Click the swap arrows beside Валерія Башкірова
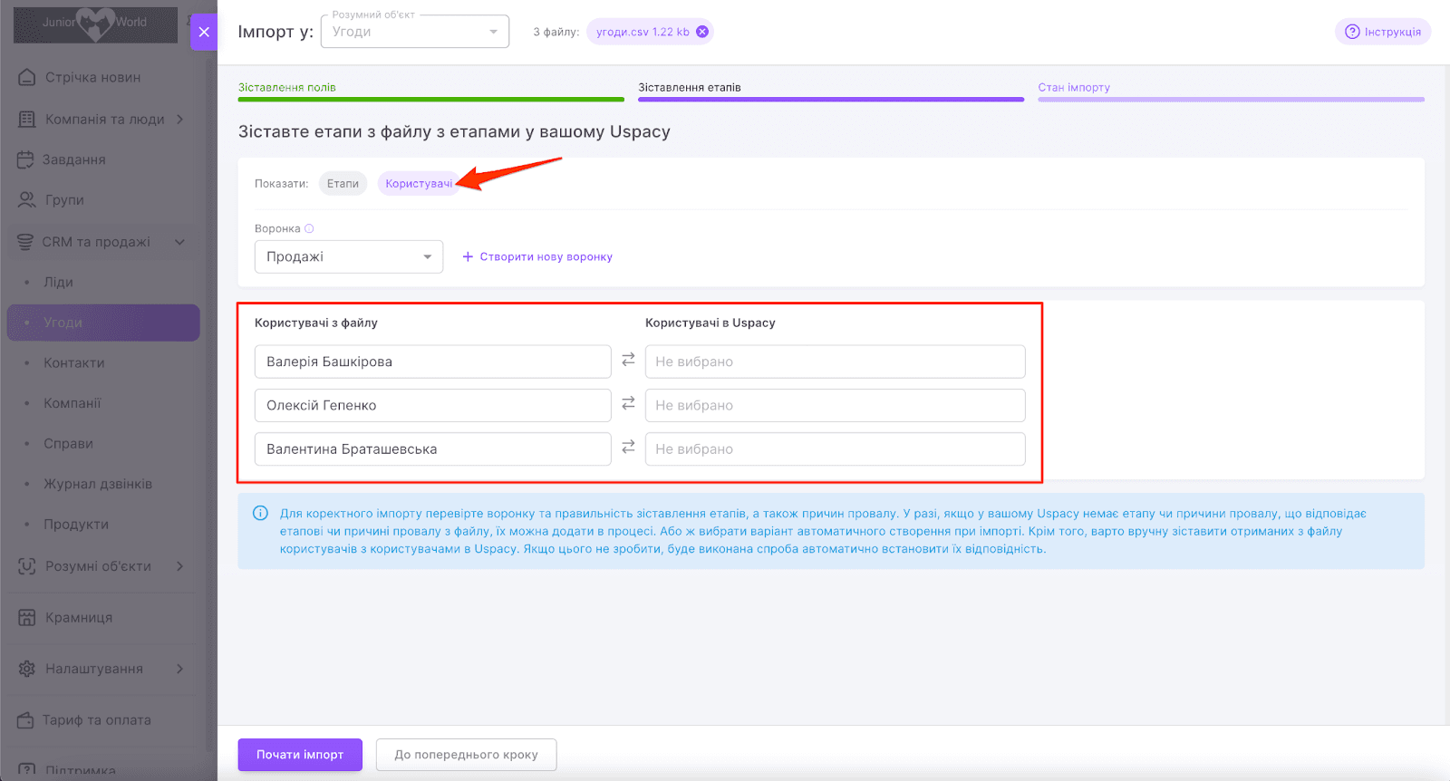This screenshot has width=1450, height=781. (x=628, y=361)
